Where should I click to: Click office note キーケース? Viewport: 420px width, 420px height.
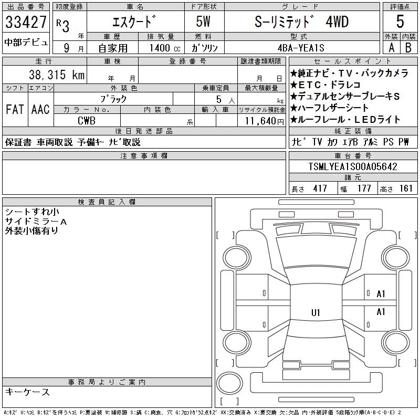coord(27,392)
